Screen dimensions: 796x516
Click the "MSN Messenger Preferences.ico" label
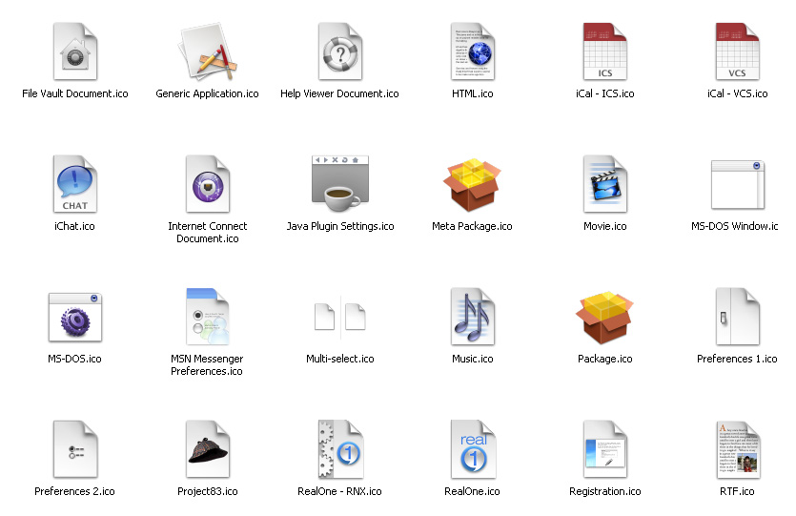coord(207,364)
